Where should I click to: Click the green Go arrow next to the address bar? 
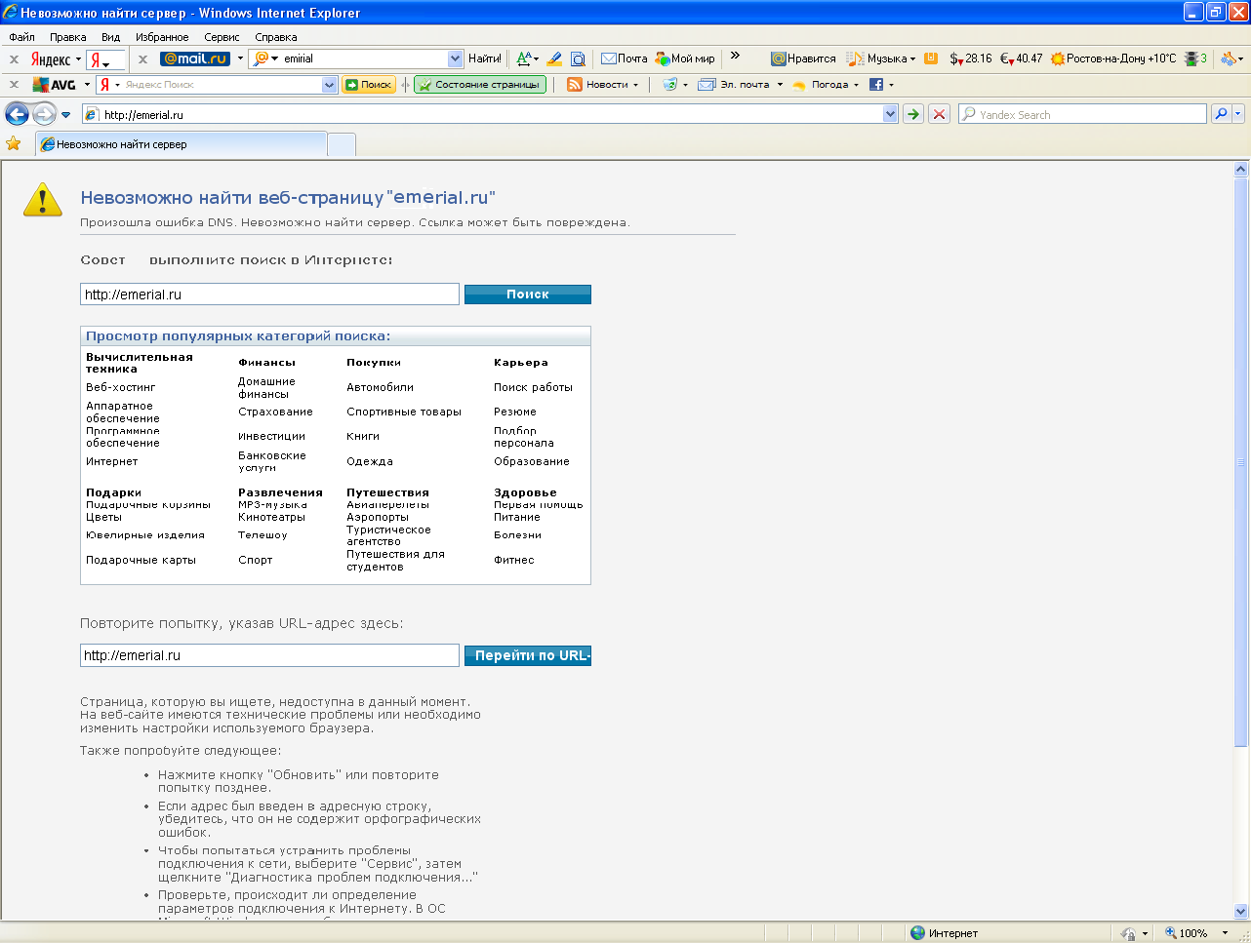(x=913, y=114)
